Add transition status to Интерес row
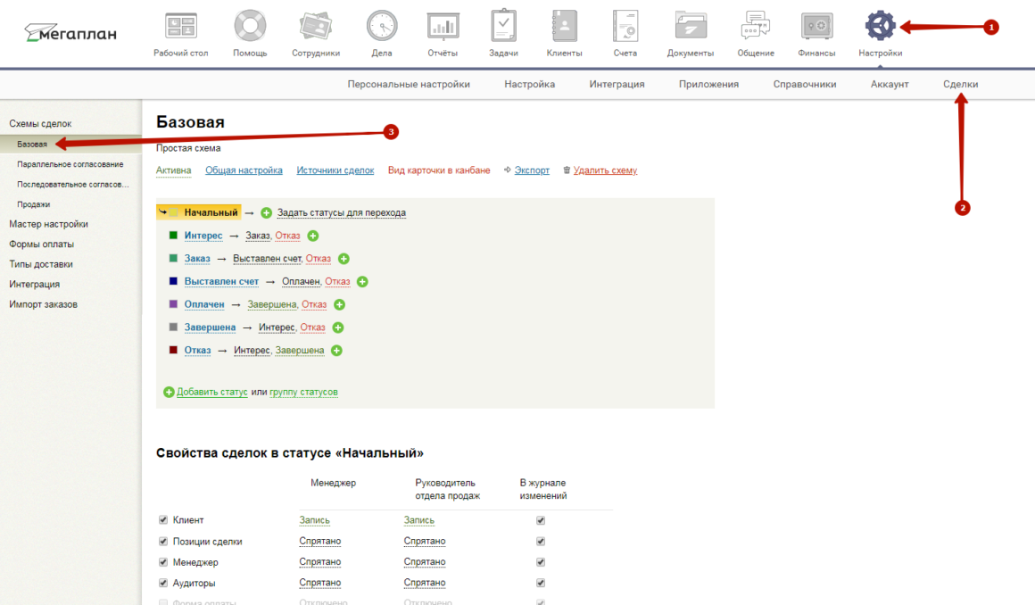 [313, 236]
